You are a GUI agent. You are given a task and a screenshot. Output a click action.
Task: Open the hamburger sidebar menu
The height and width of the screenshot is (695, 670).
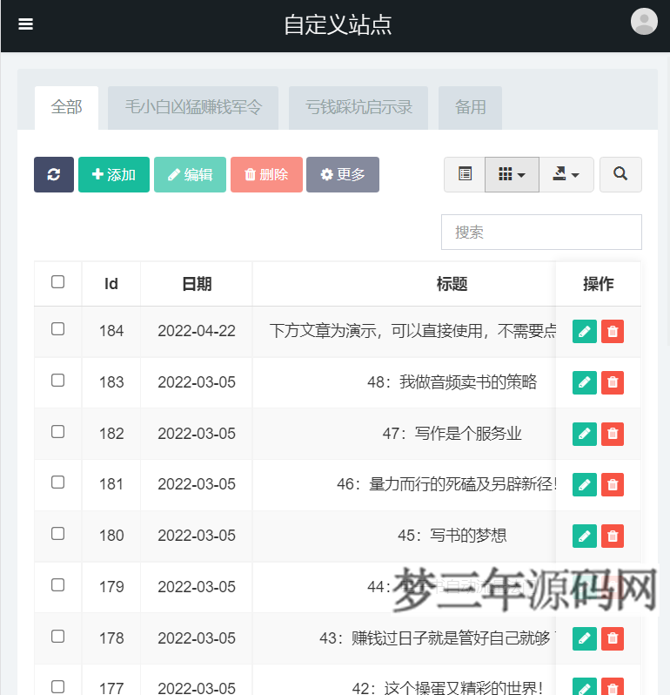pyautogui.click(x=26, y=24)
